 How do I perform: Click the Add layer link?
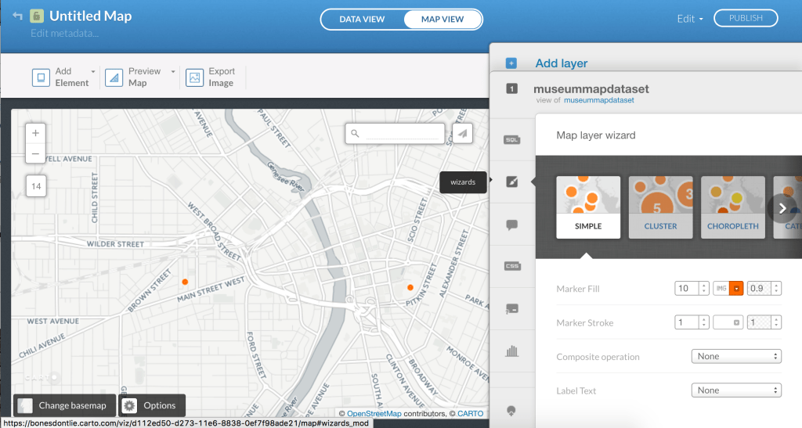pyautogui.click(x=561, y=63)
